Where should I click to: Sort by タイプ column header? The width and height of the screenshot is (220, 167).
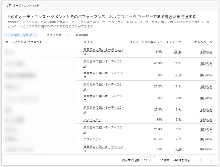click(88, 42)
